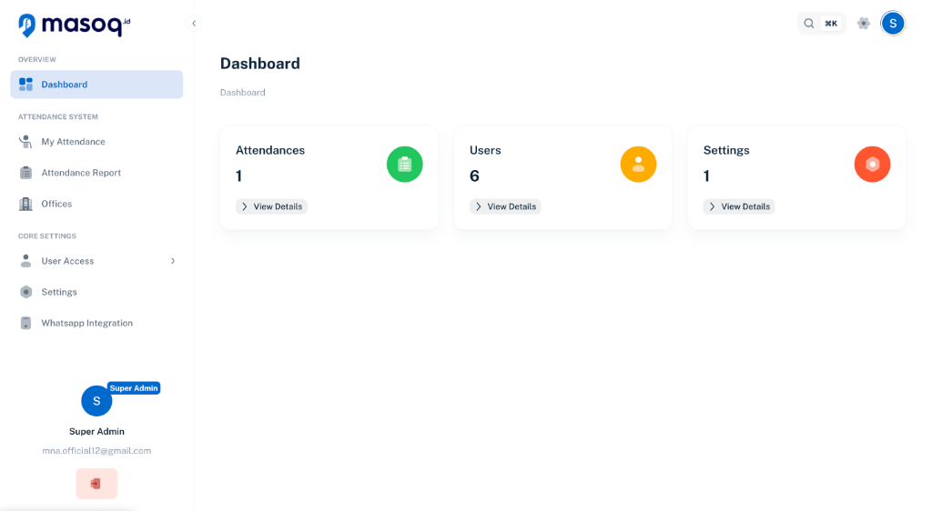Open the User Access menu
Screen dimensions: 932x511
coord(96,261)
